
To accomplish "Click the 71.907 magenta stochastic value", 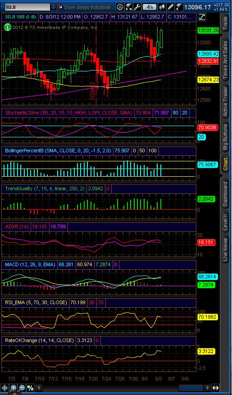I will pyautogui.click(x=162, y=113).
